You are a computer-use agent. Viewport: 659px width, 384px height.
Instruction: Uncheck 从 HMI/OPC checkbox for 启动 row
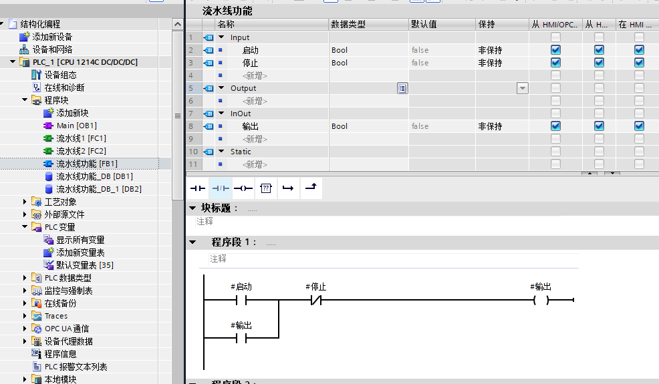(555, 50)
